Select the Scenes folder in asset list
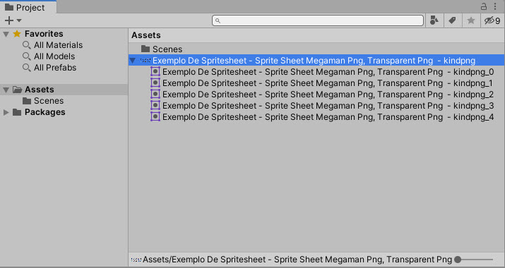Screen dimensions: 505x268 [x=167, y=49]
